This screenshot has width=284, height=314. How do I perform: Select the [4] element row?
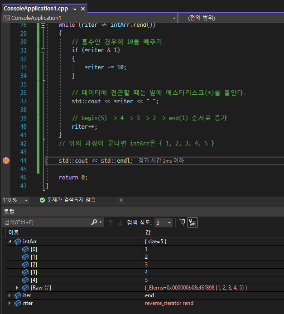point(145,280)
